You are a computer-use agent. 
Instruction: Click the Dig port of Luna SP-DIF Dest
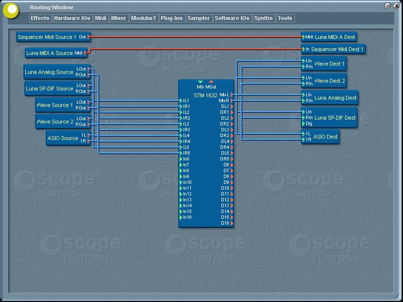pos(303,124)
